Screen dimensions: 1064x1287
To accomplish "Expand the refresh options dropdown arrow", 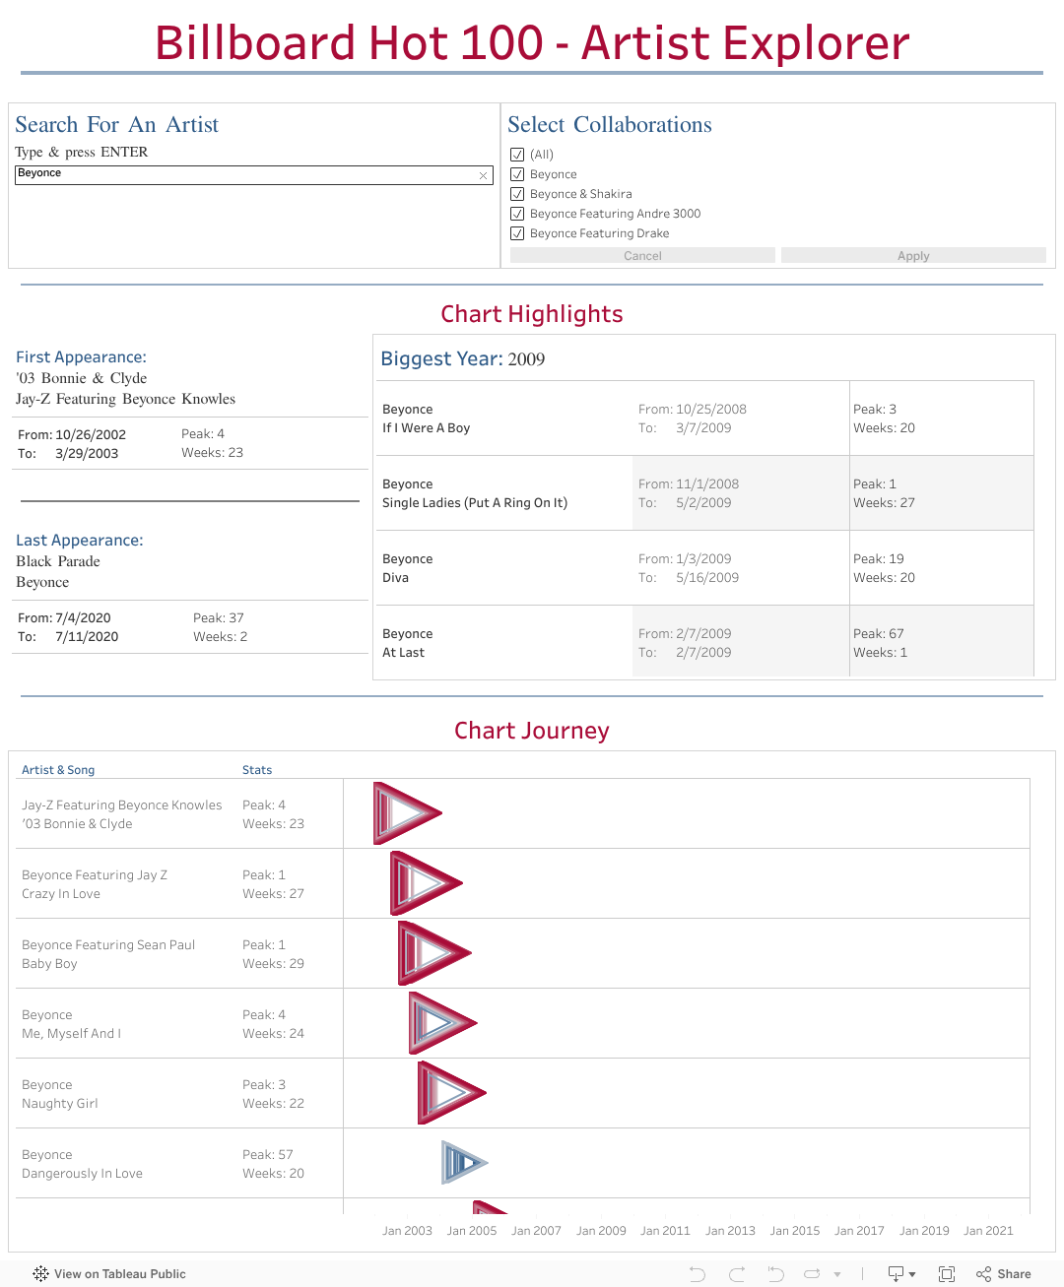I will pos(837,1274).
